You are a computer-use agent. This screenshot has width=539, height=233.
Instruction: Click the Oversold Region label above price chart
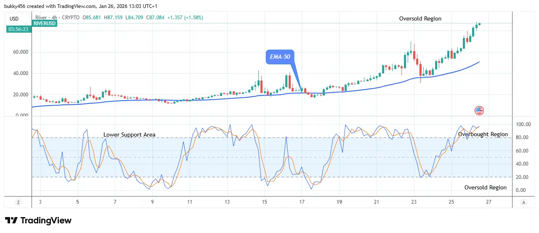point(420,18)
